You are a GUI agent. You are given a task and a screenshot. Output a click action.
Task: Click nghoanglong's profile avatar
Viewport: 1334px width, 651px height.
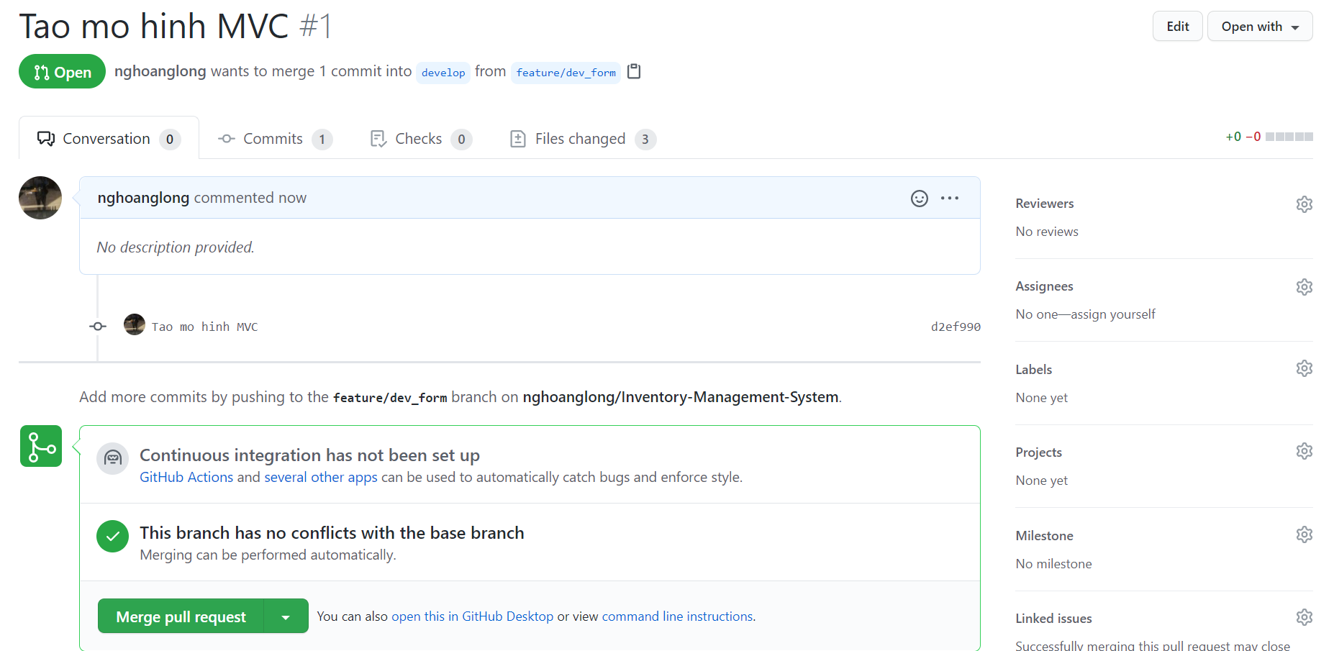40,198
